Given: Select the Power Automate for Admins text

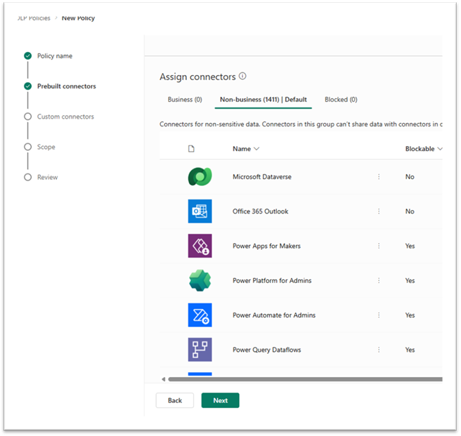Looking at the screenshot, I should pos(274,315).
